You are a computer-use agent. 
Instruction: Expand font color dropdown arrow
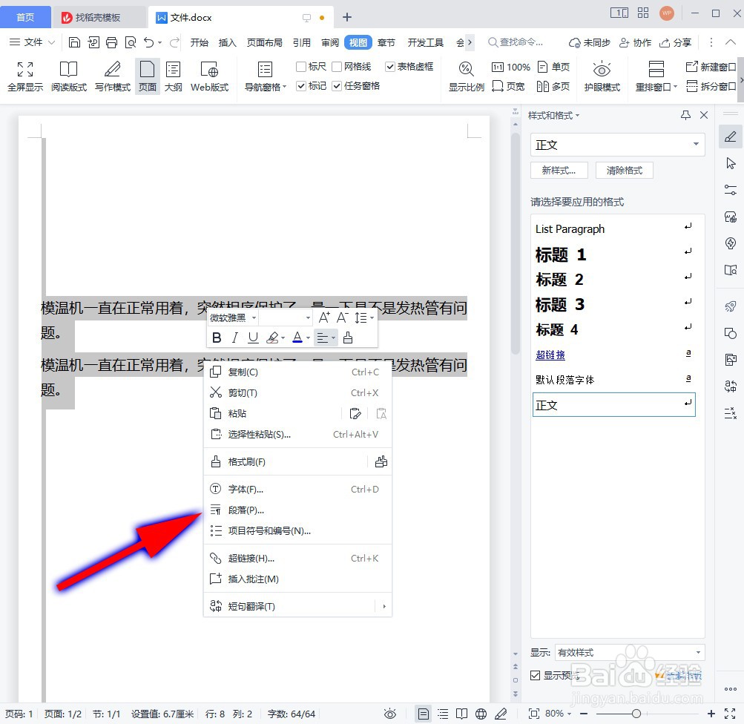pos(308,338)
